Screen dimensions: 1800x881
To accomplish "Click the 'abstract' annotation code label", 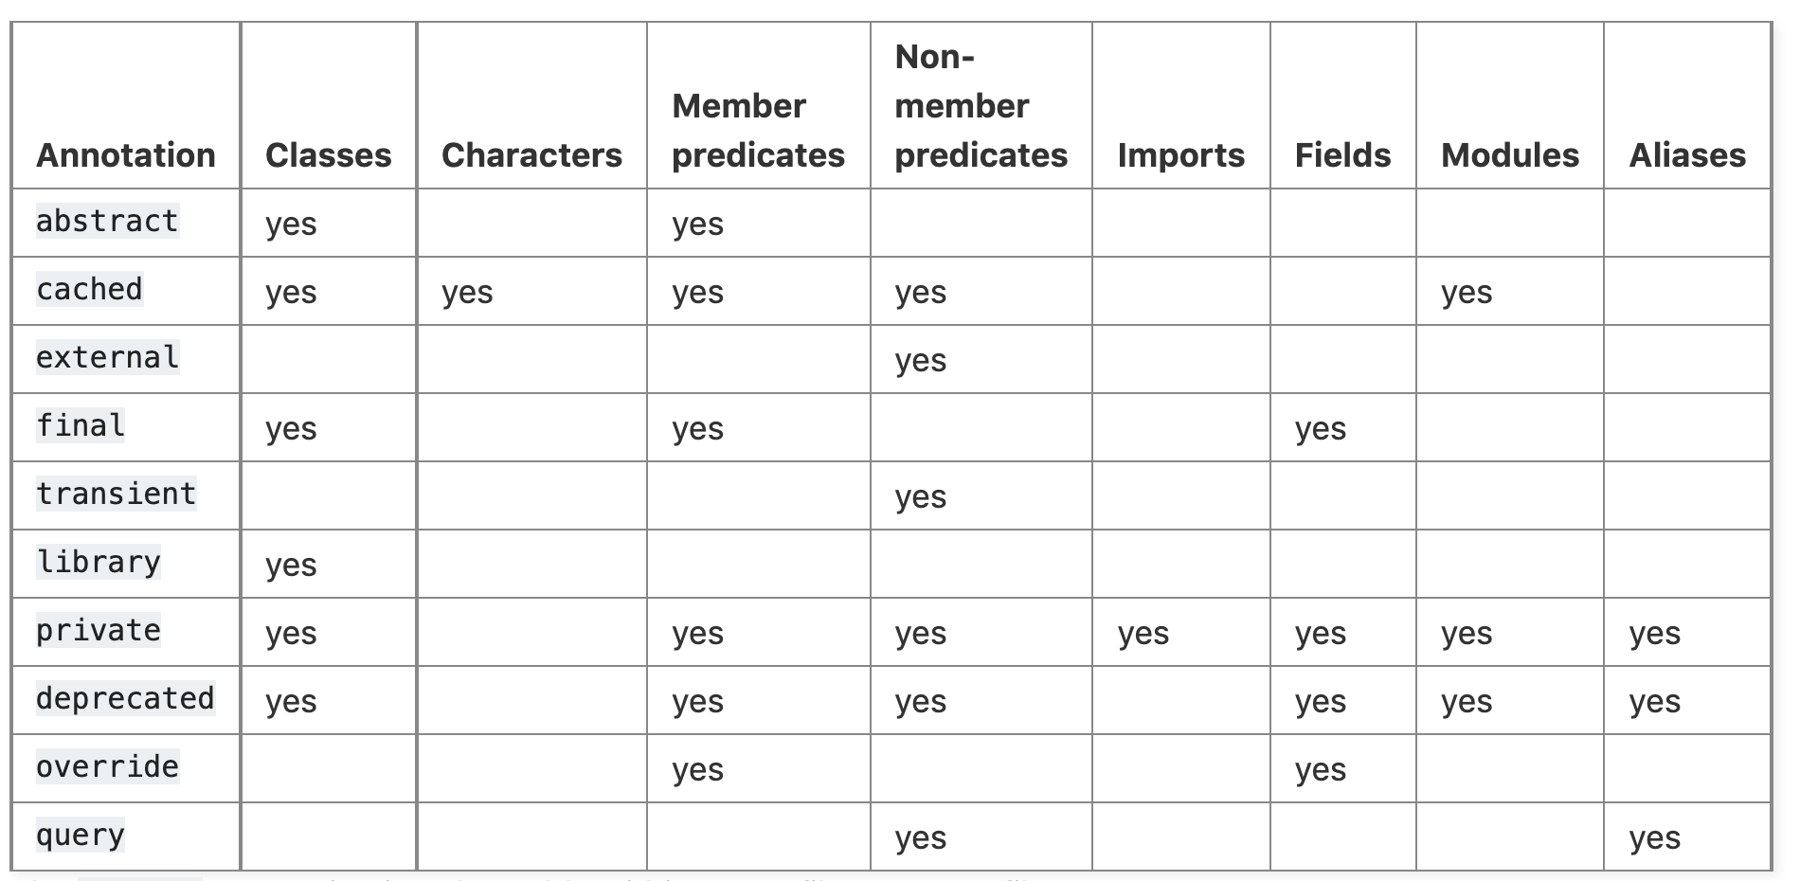I will [x=107, y=221].
